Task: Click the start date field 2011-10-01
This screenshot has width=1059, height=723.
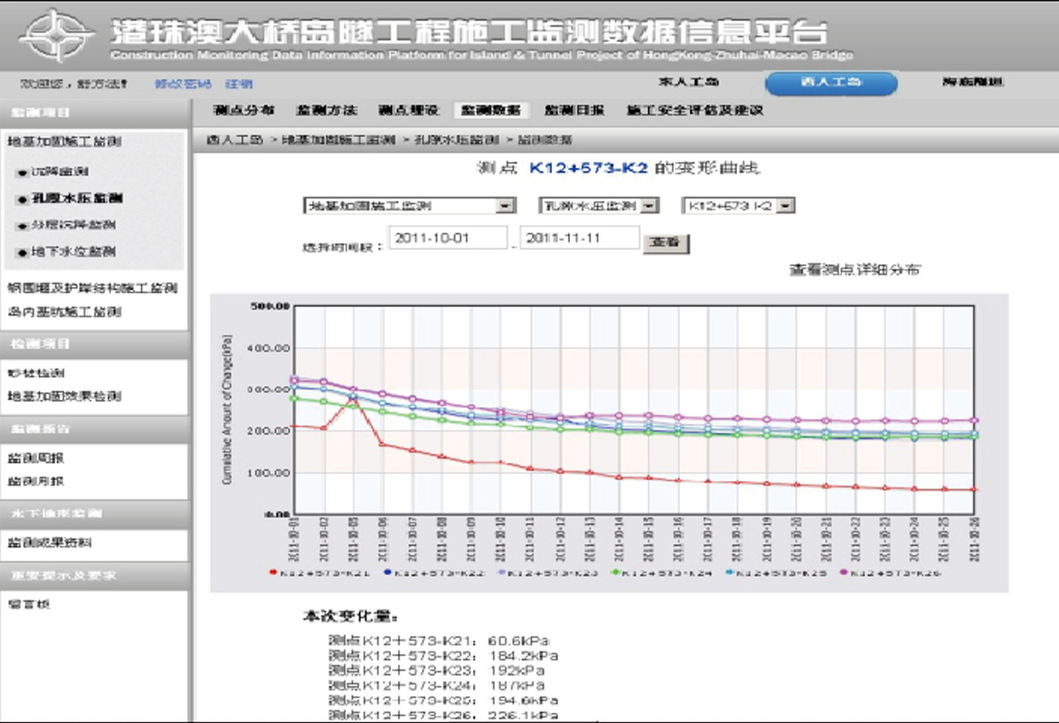Action: click(448, 238)
